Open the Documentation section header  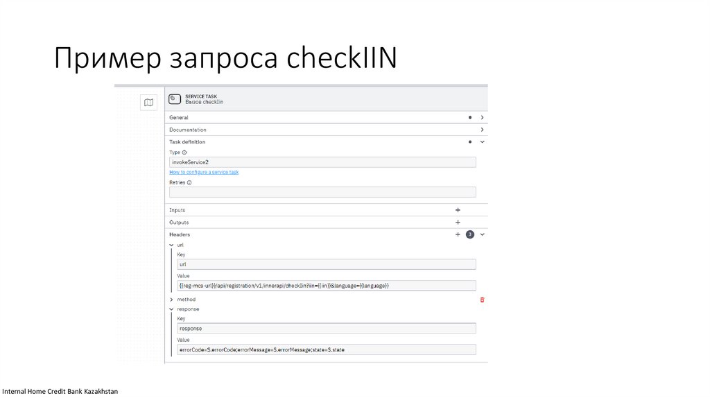pos(327,130)
